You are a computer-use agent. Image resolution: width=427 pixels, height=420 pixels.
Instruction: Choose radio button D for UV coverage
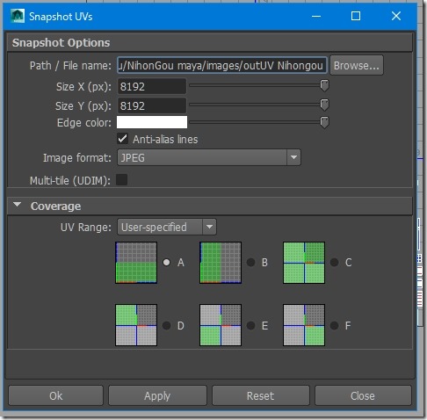coord(167,325)
